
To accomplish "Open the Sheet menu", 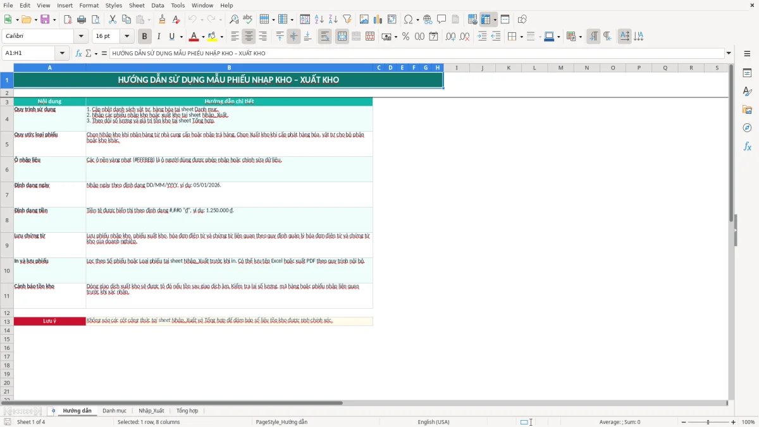I will point(137,5).
